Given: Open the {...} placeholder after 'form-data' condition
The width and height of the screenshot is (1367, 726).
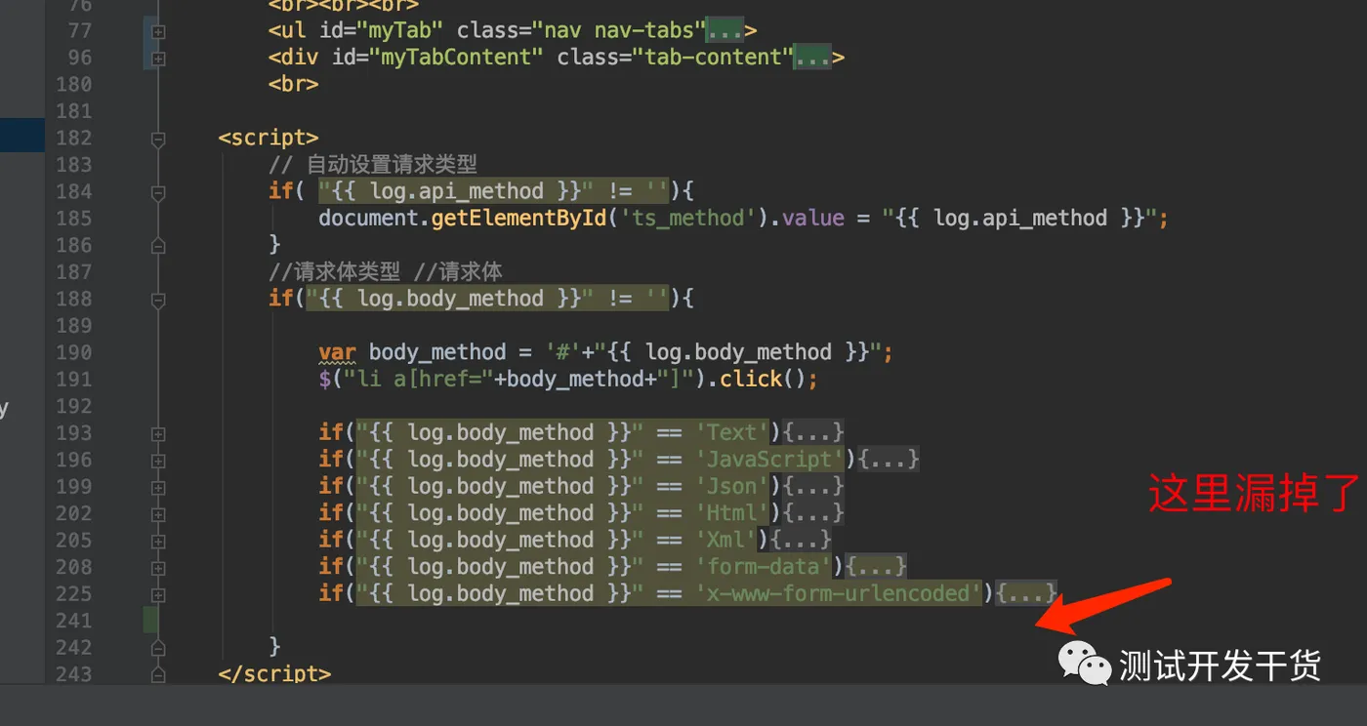Looking at the screenshot, I should click(877, 566).
